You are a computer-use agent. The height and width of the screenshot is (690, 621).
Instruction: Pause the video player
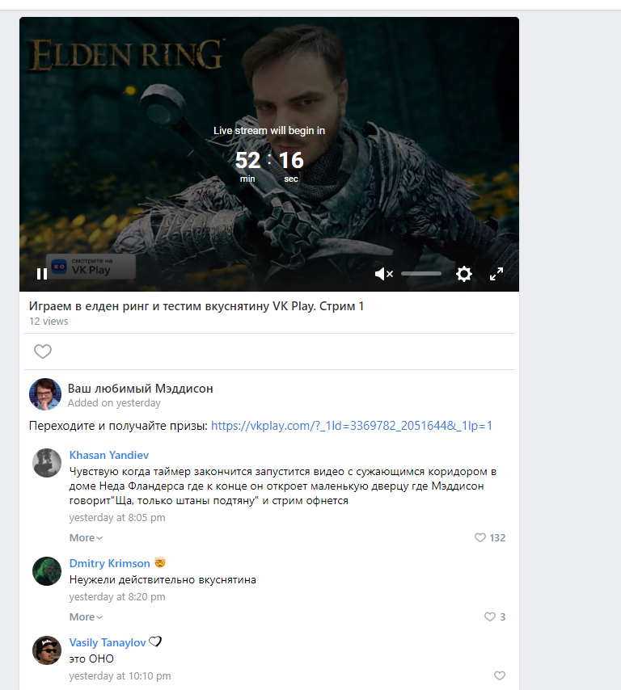[42, 274]
